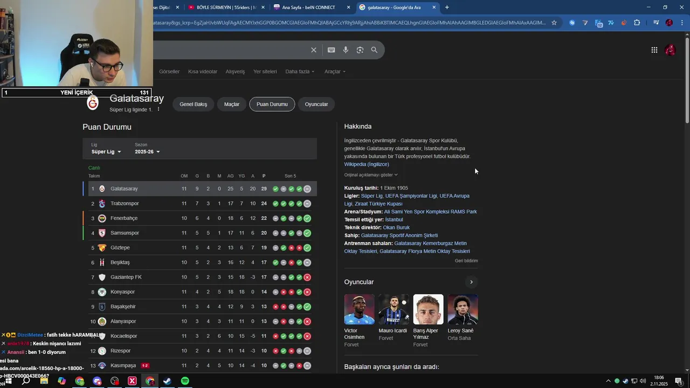Open the Chrome three-dot menu
The image size is (690, 388).
[682, 23]
